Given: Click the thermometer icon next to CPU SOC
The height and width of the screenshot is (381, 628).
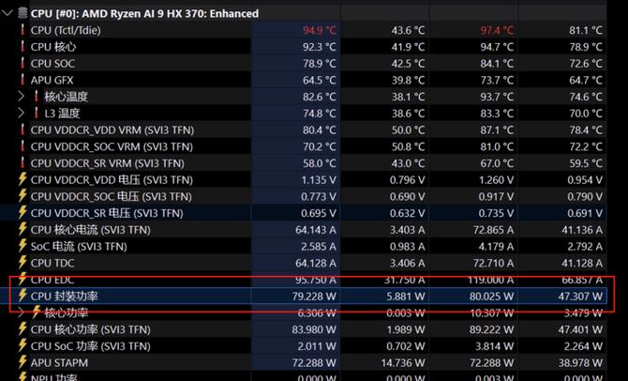Looking at the screenshot, I should pos(22,64).
